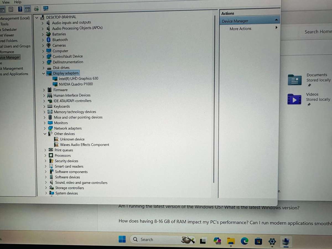The image size is (332, 249).
Task: Open the More Actions submenu arrow
Action: tap(276, 28)
